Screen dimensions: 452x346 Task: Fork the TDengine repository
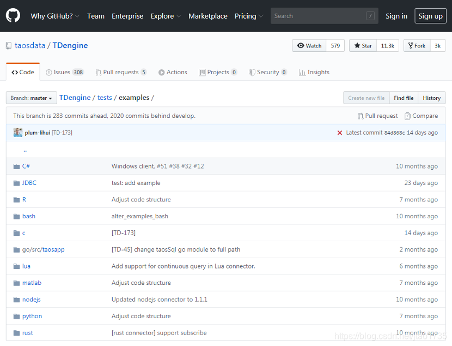417,46
